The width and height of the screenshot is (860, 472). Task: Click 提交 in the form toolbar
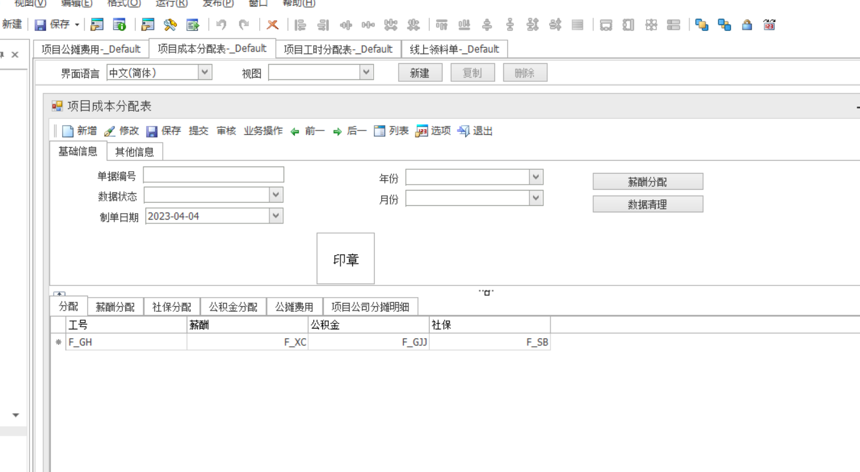click(x=198, y=131)
